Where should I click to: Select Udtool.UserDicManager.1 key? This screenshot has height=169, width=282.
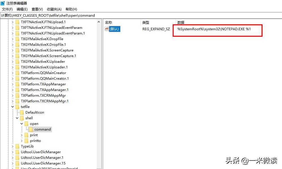pos(42,158)
